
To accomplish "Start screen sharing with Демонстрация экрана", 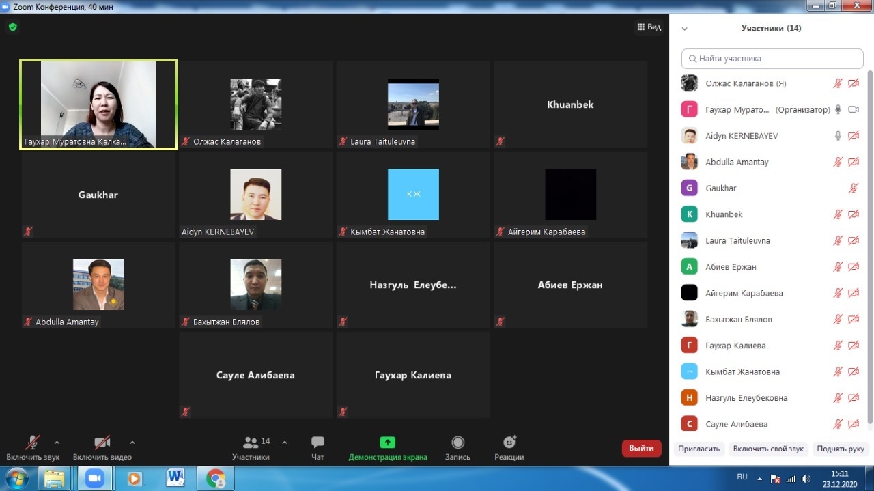I will coord(387,443).
